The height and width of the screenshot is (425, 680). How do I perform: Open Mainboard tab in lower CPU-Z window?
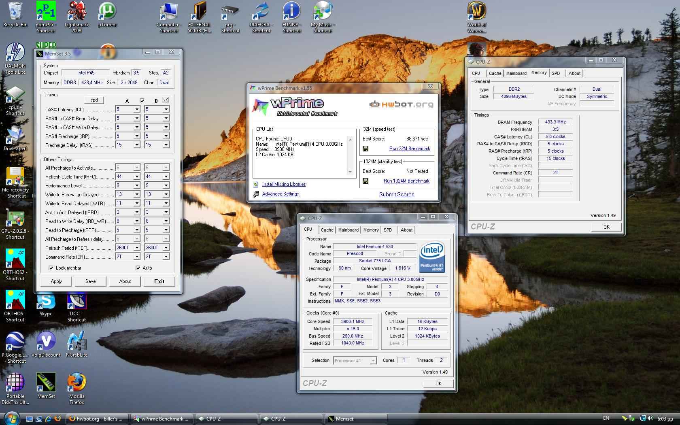click(x=348, y=230)
